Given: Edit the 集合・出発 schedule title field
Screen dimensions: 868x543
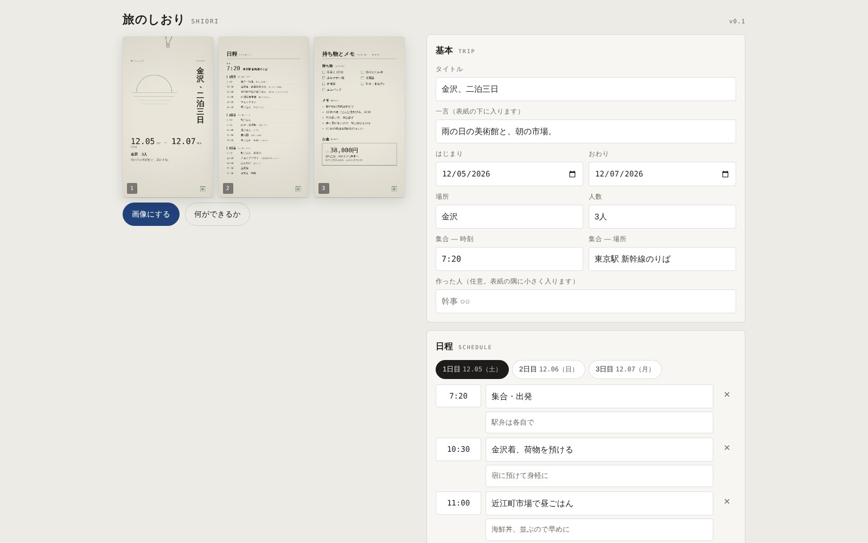Looking at the screenshot, I should coord(599,396).
